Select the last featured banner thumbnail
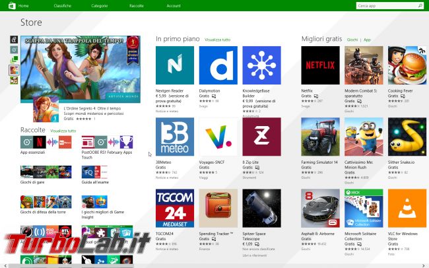 [14, 81]
